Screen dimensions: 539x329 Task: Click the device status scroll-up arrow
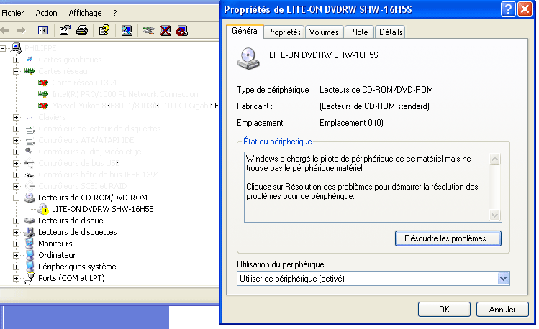coord(494,159)
